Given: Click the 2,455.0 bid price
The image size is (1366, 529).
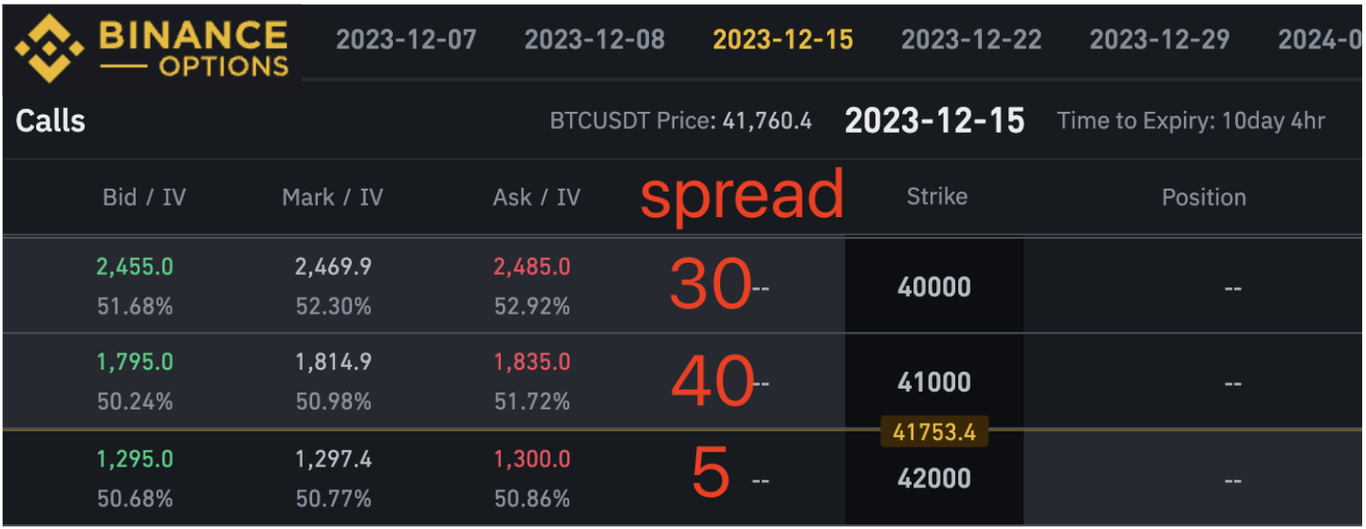Looking at the screenshot, I should click(x=135, y=267).
